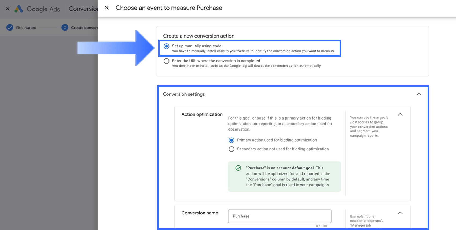Click the Get started step label
Image resolution: width=456 pixels, height=230 pixels.
click(26, 28)
